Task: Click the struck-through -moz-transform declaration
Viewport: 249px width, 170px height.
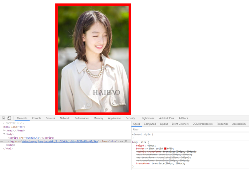Action: point(164,155)
